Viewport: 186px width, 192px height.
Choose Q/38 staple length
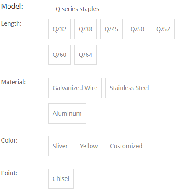pos(85,29)
